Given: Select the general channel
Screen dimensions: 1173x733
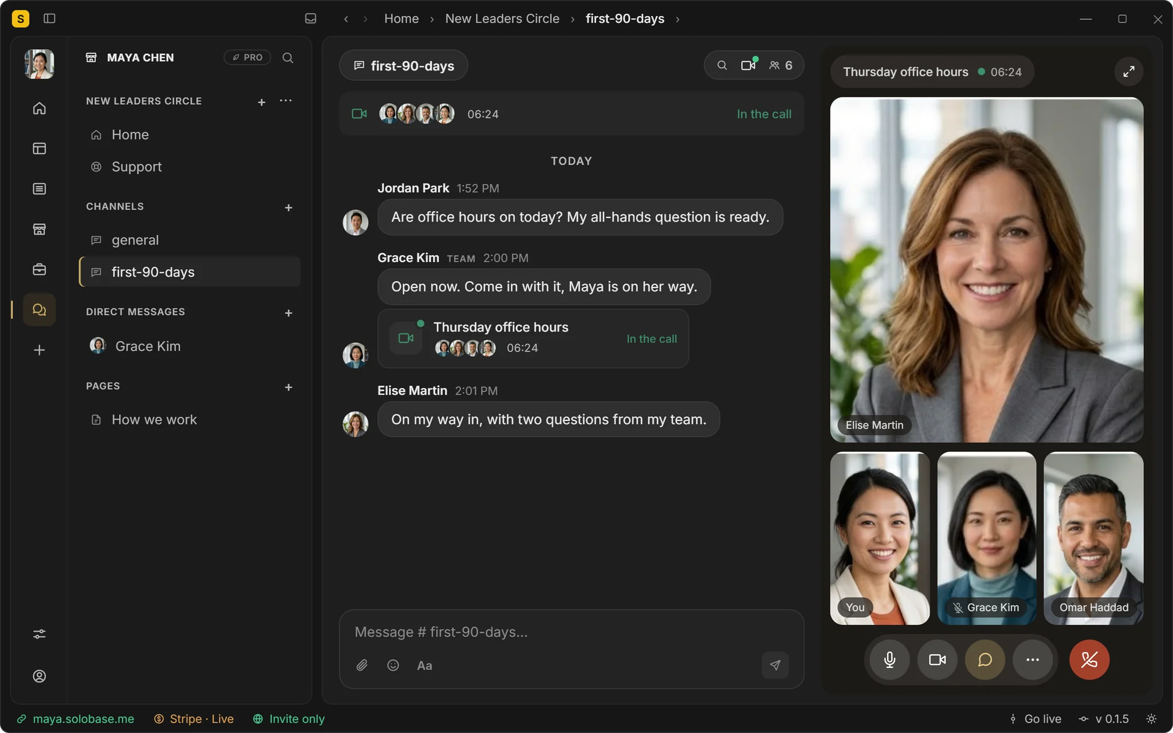Looking at the screenshot, I should click(190, 240).
